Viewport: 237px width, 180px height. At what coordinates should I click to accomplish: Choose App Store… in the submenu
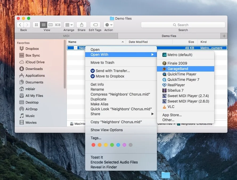coord(186,115)
